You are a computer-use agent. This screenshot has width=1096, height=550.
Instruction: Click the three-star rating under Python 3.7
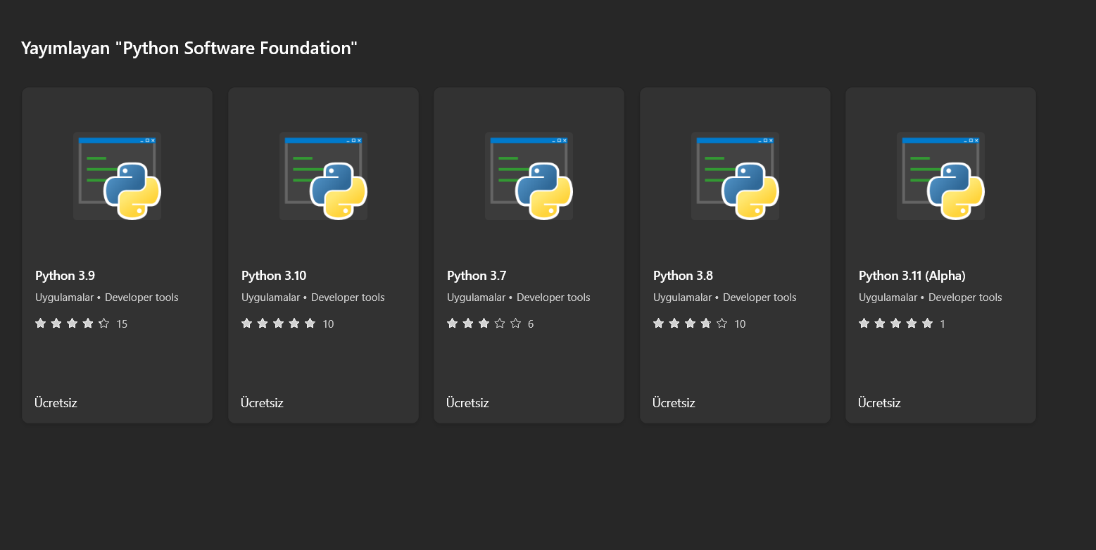[x=484, y=324]
